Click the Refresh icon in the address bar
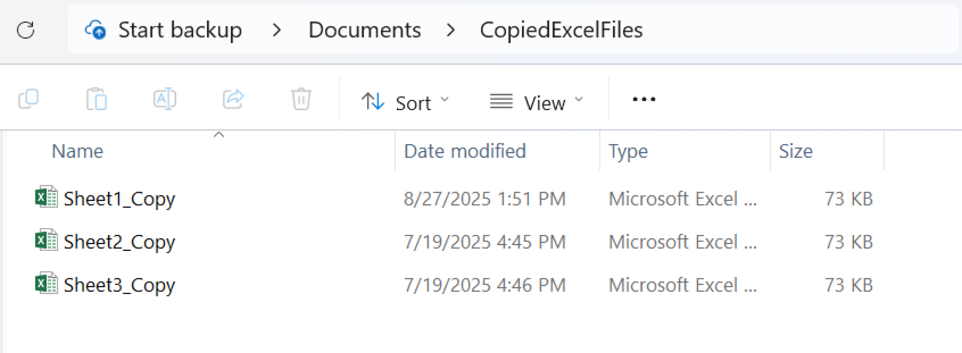This screenshot has height=353, width=962. (27, 30)
